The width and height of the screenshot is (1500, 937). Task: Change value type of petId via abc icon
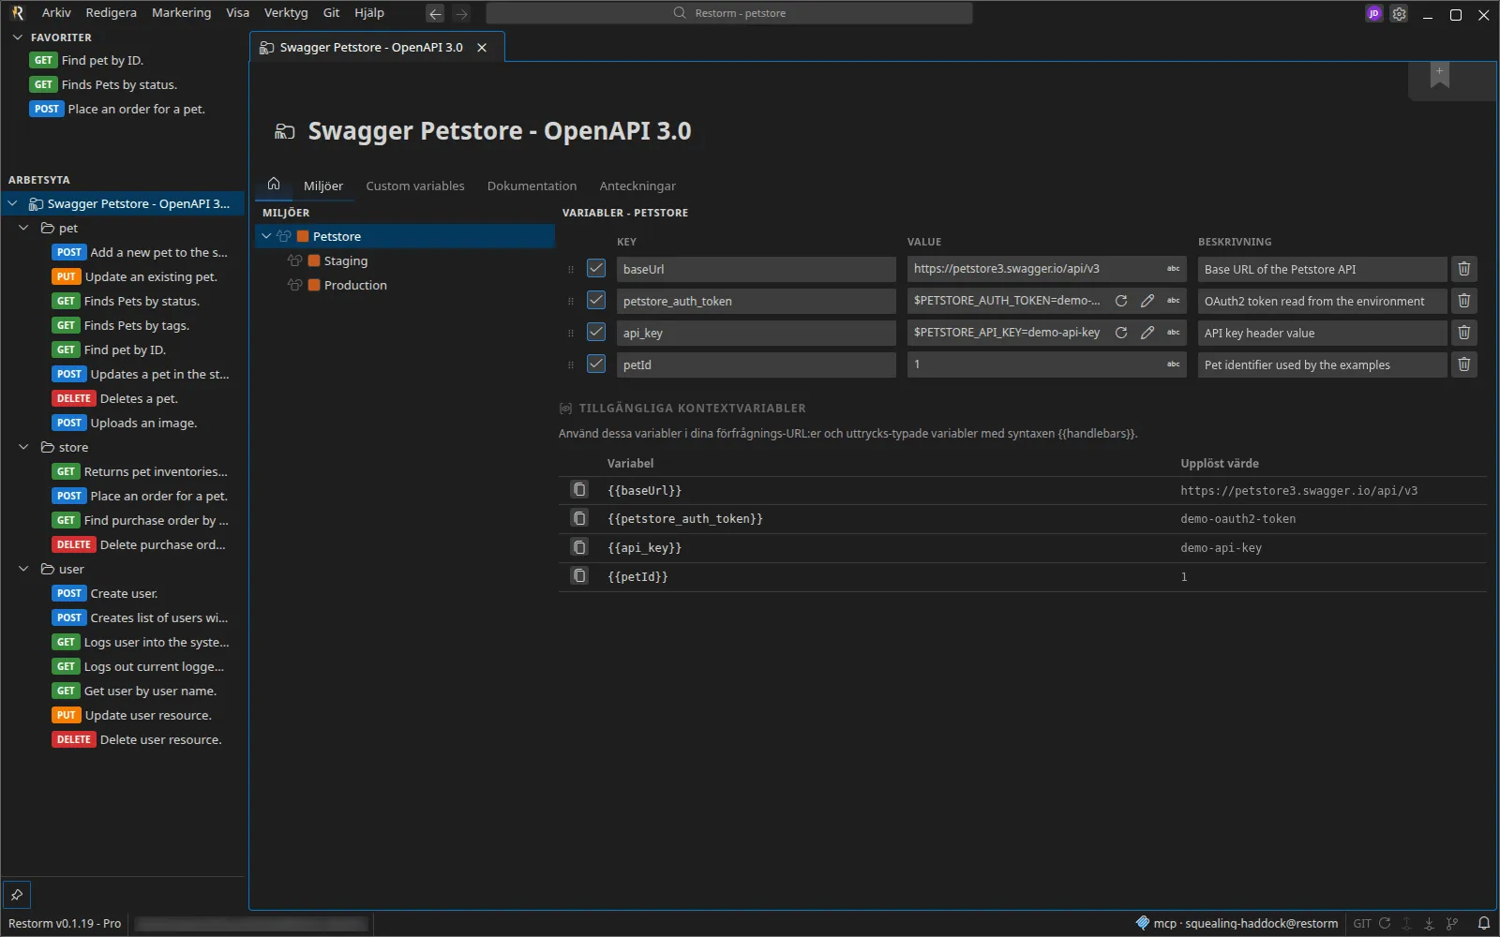tap(1173, 364)
